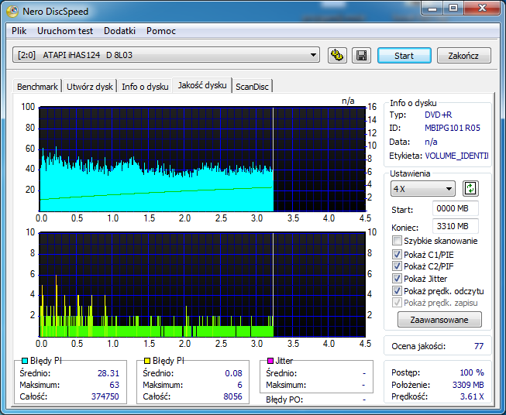Switch to the Utwórz dysk tab

90,87
